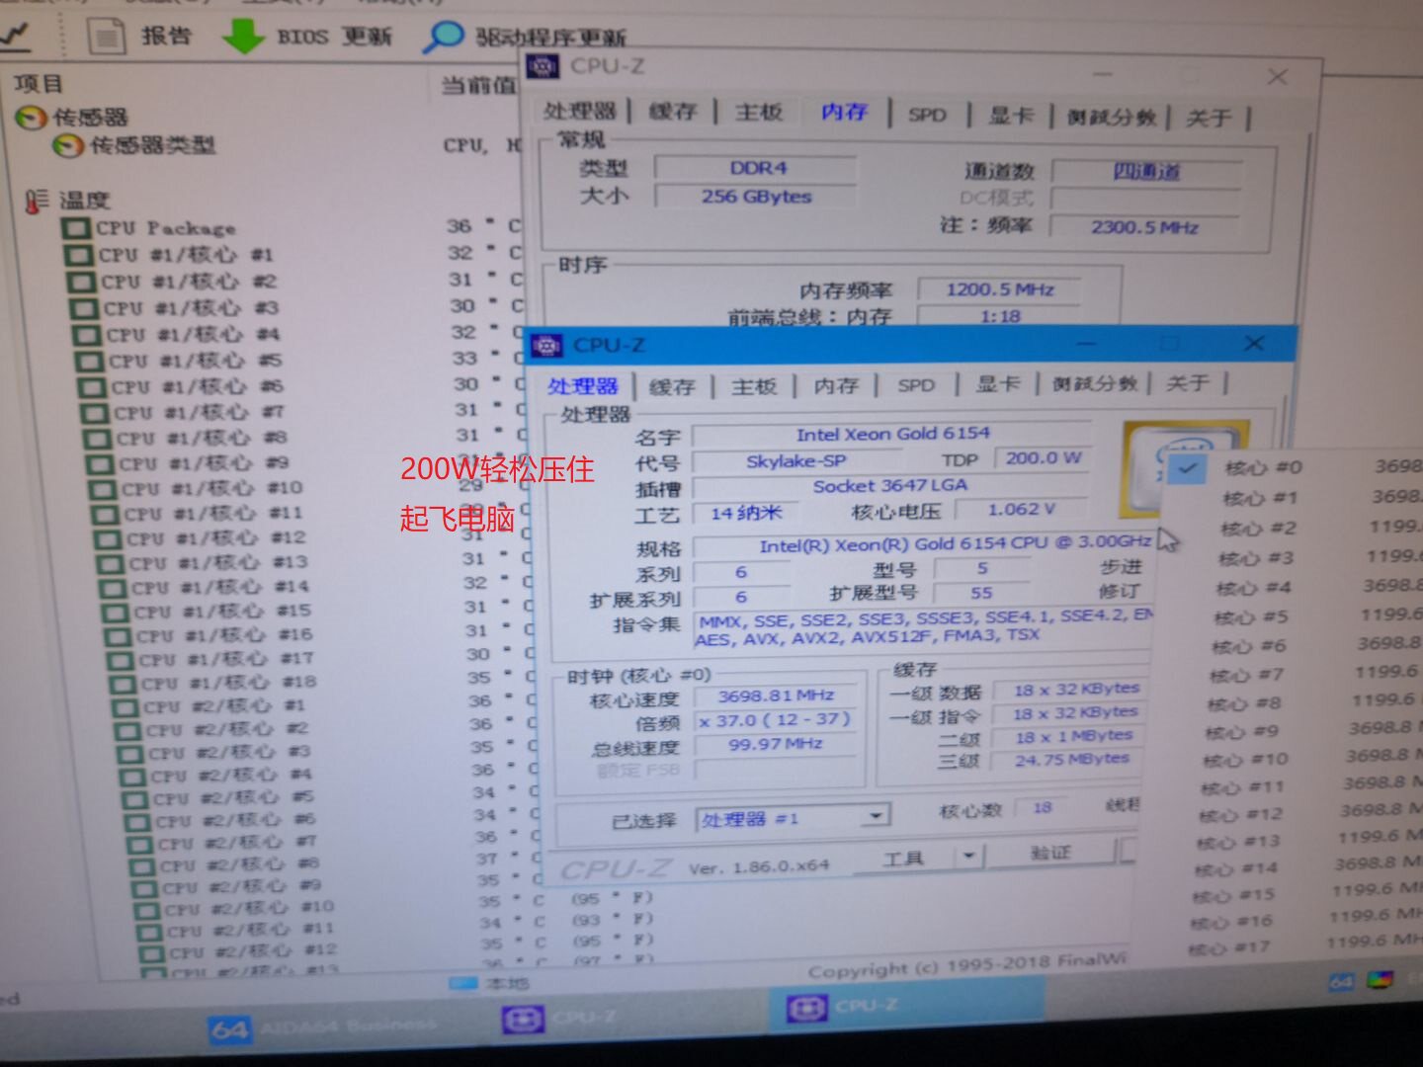This screenshot has width=1423, height=1067.
Task: Select the SPD tab in the back CPU-Z window
Action: pos(927,115)
